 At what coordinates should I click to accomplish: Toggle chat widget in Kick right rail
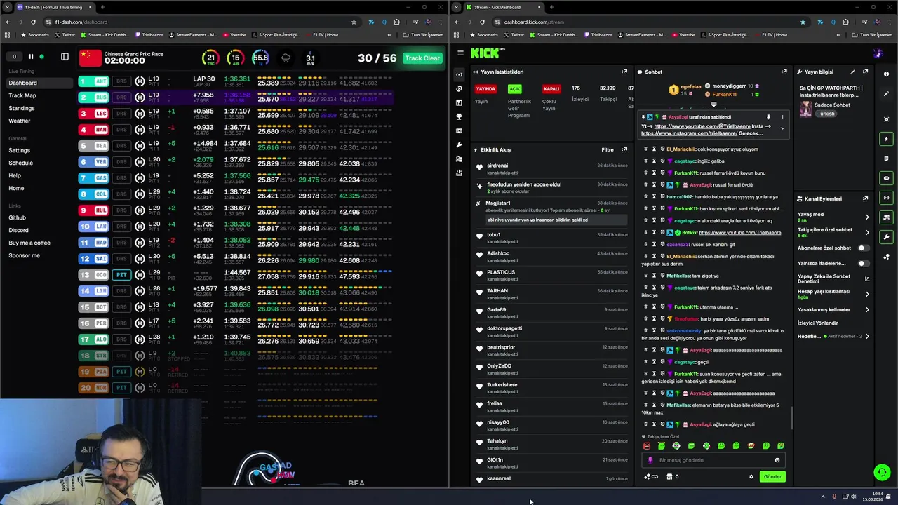887,178
